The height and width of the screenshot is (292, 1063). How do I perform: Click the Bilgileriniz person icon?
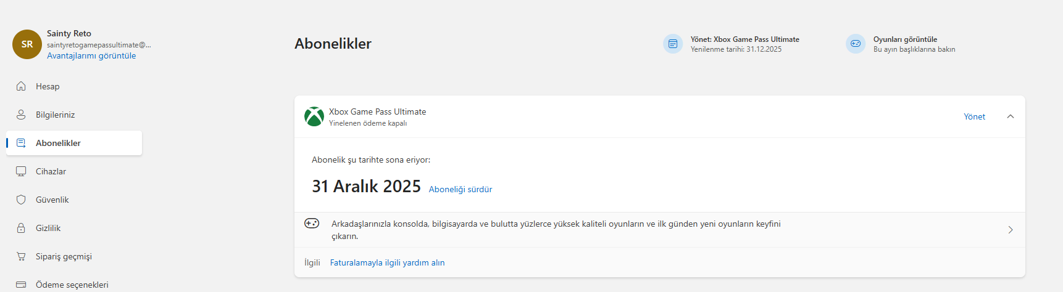point(21,115)
